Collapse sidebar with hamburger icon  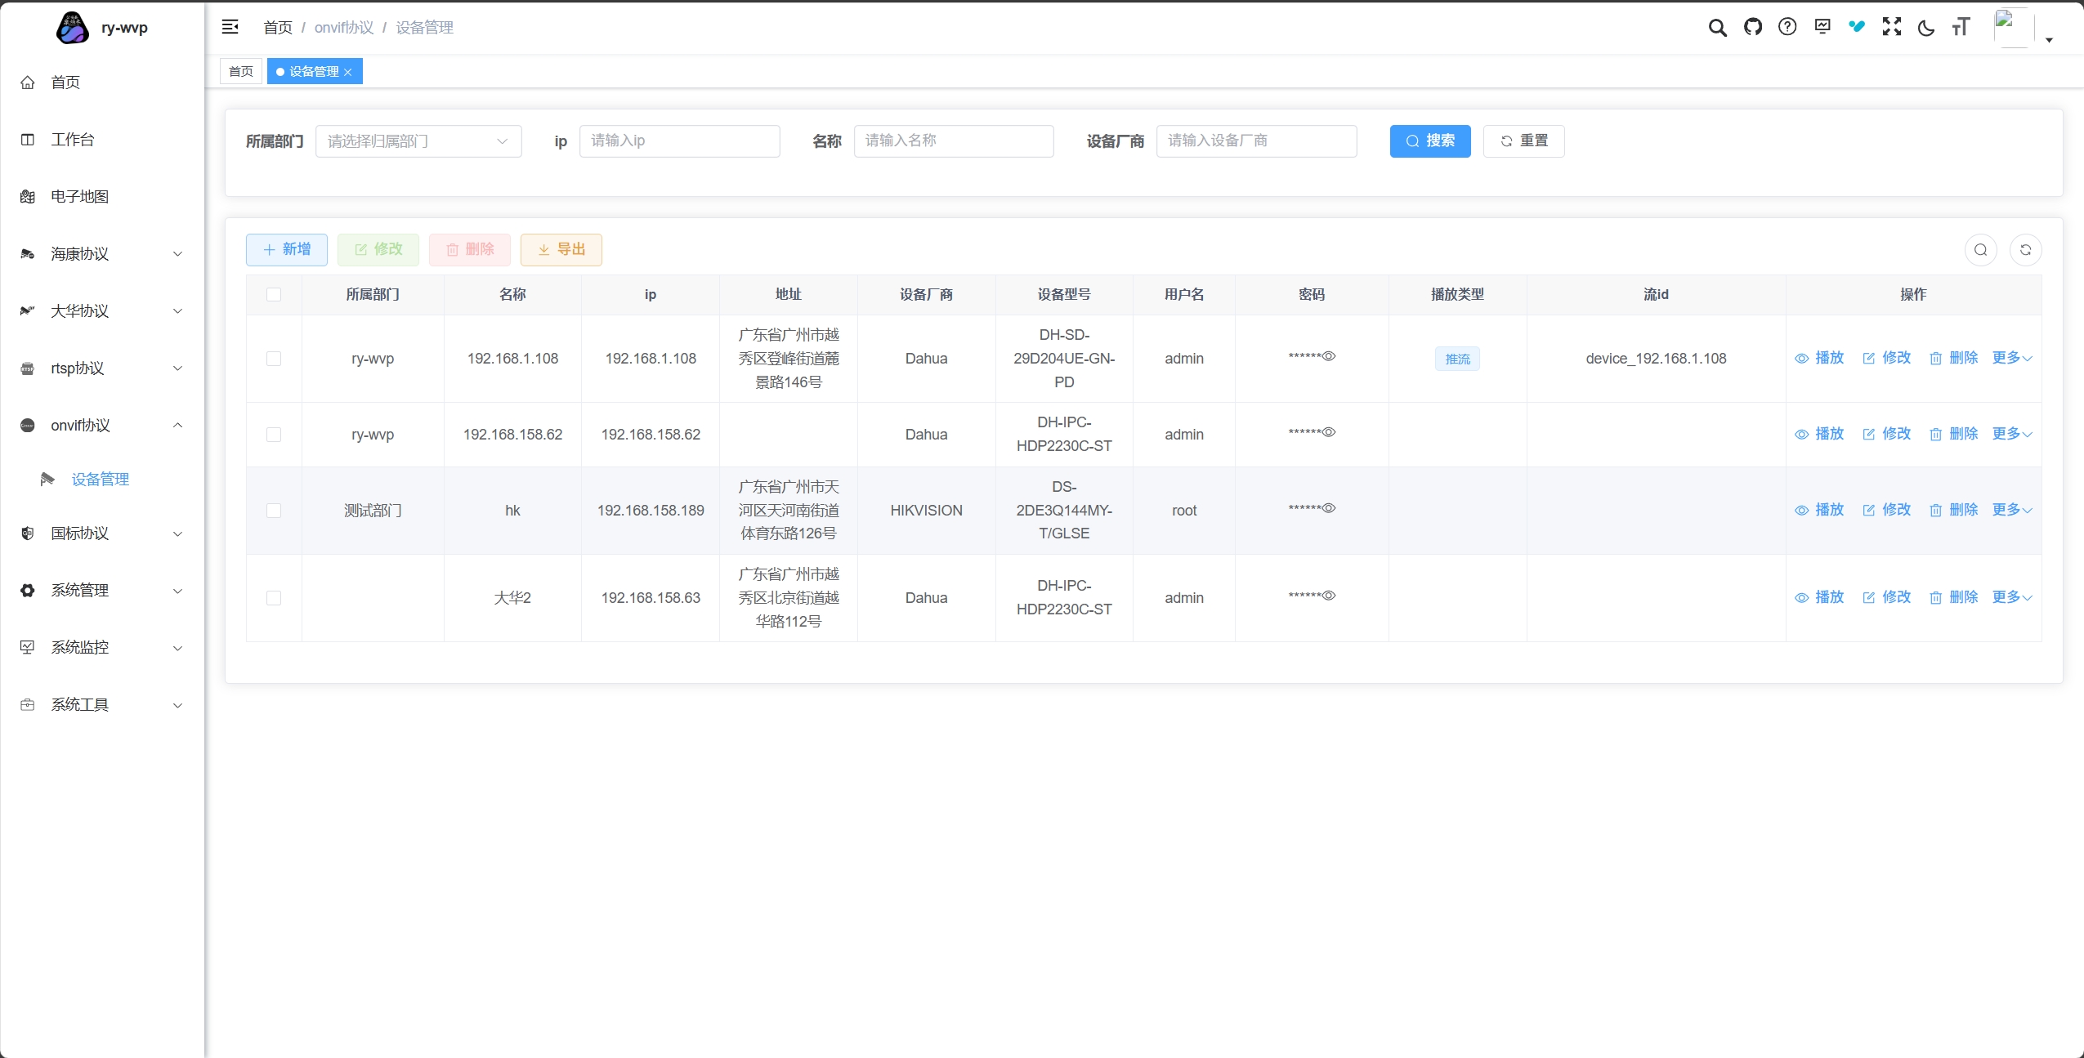230,27
